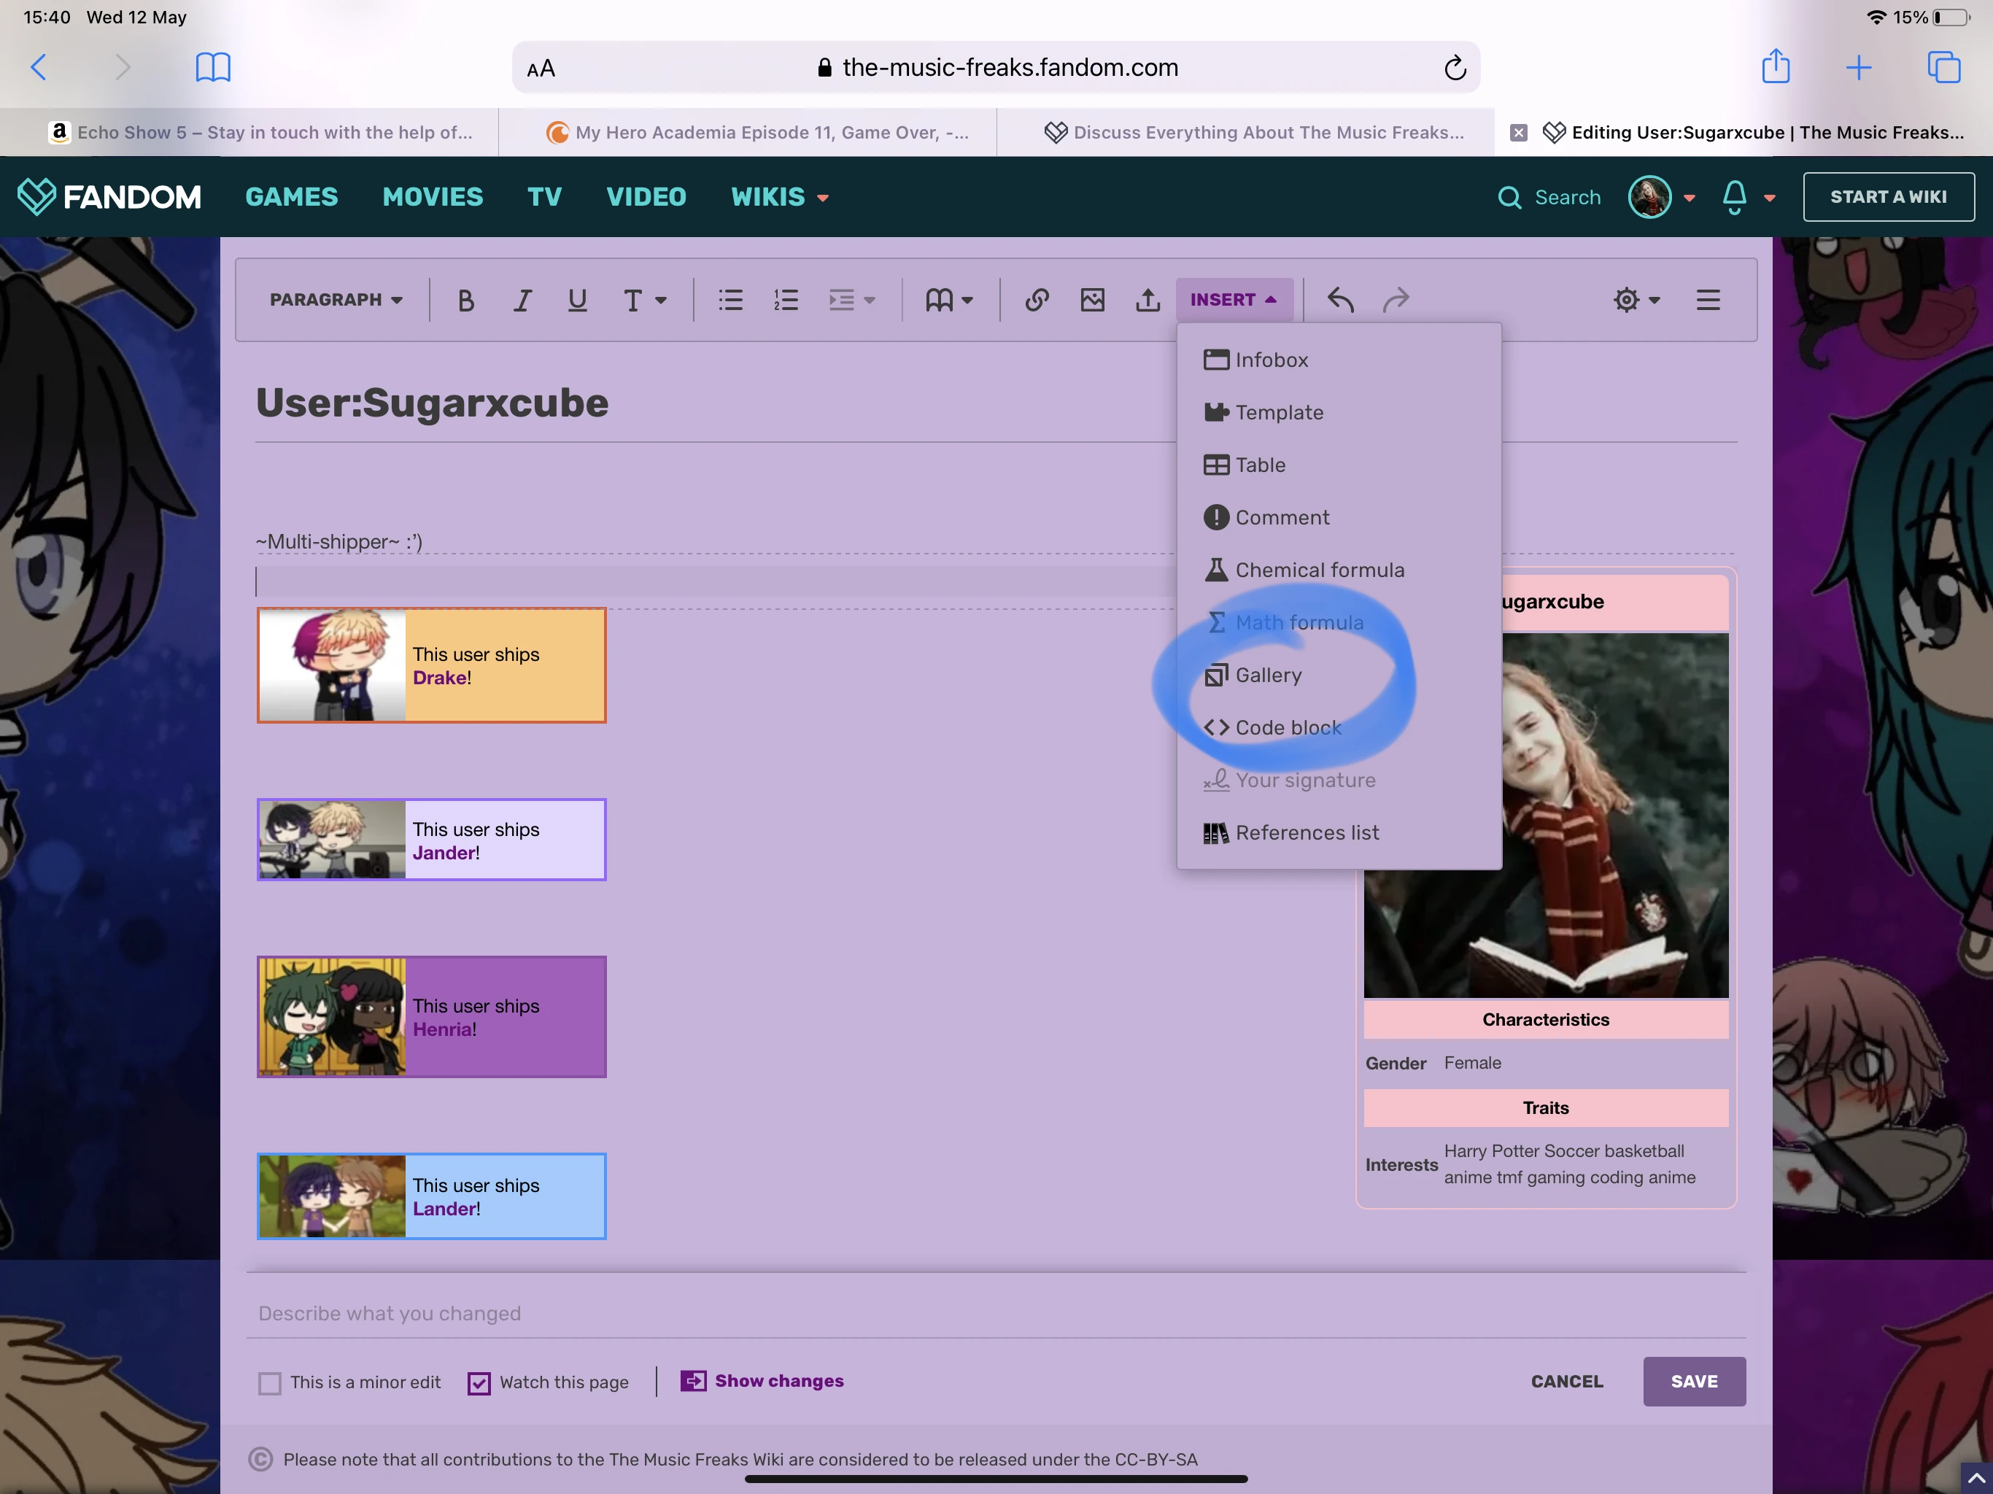This screenshot has width=1993, height=1494.
Task: Create a numbered list
Action: click(785, 300)
